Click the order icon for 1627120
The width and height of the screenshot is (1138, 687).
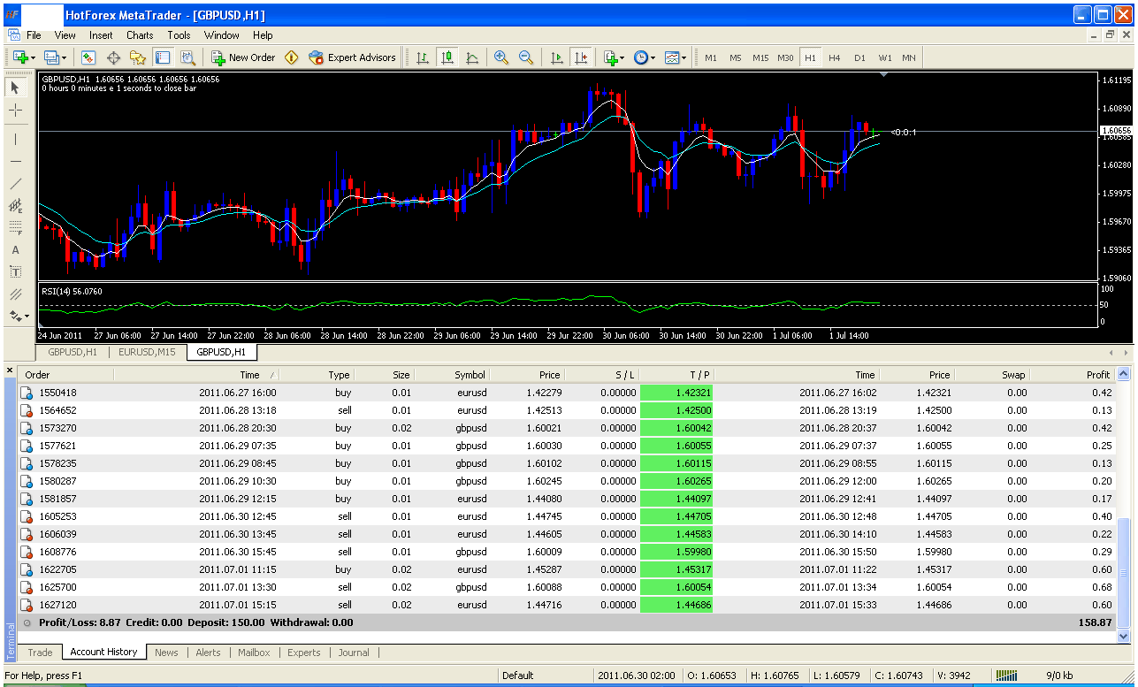pos(27,605)
